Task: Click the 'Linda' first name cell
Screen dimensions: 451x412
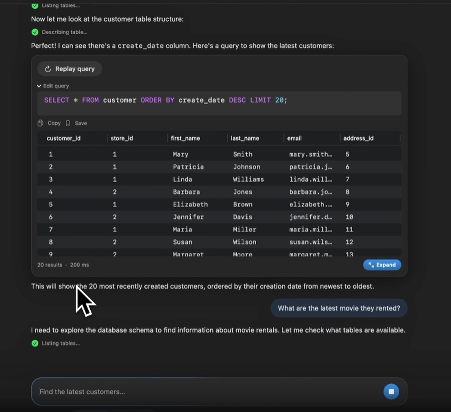Action: 182,179
